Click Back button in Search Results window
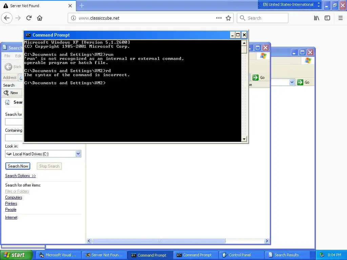 coord(13,67)
